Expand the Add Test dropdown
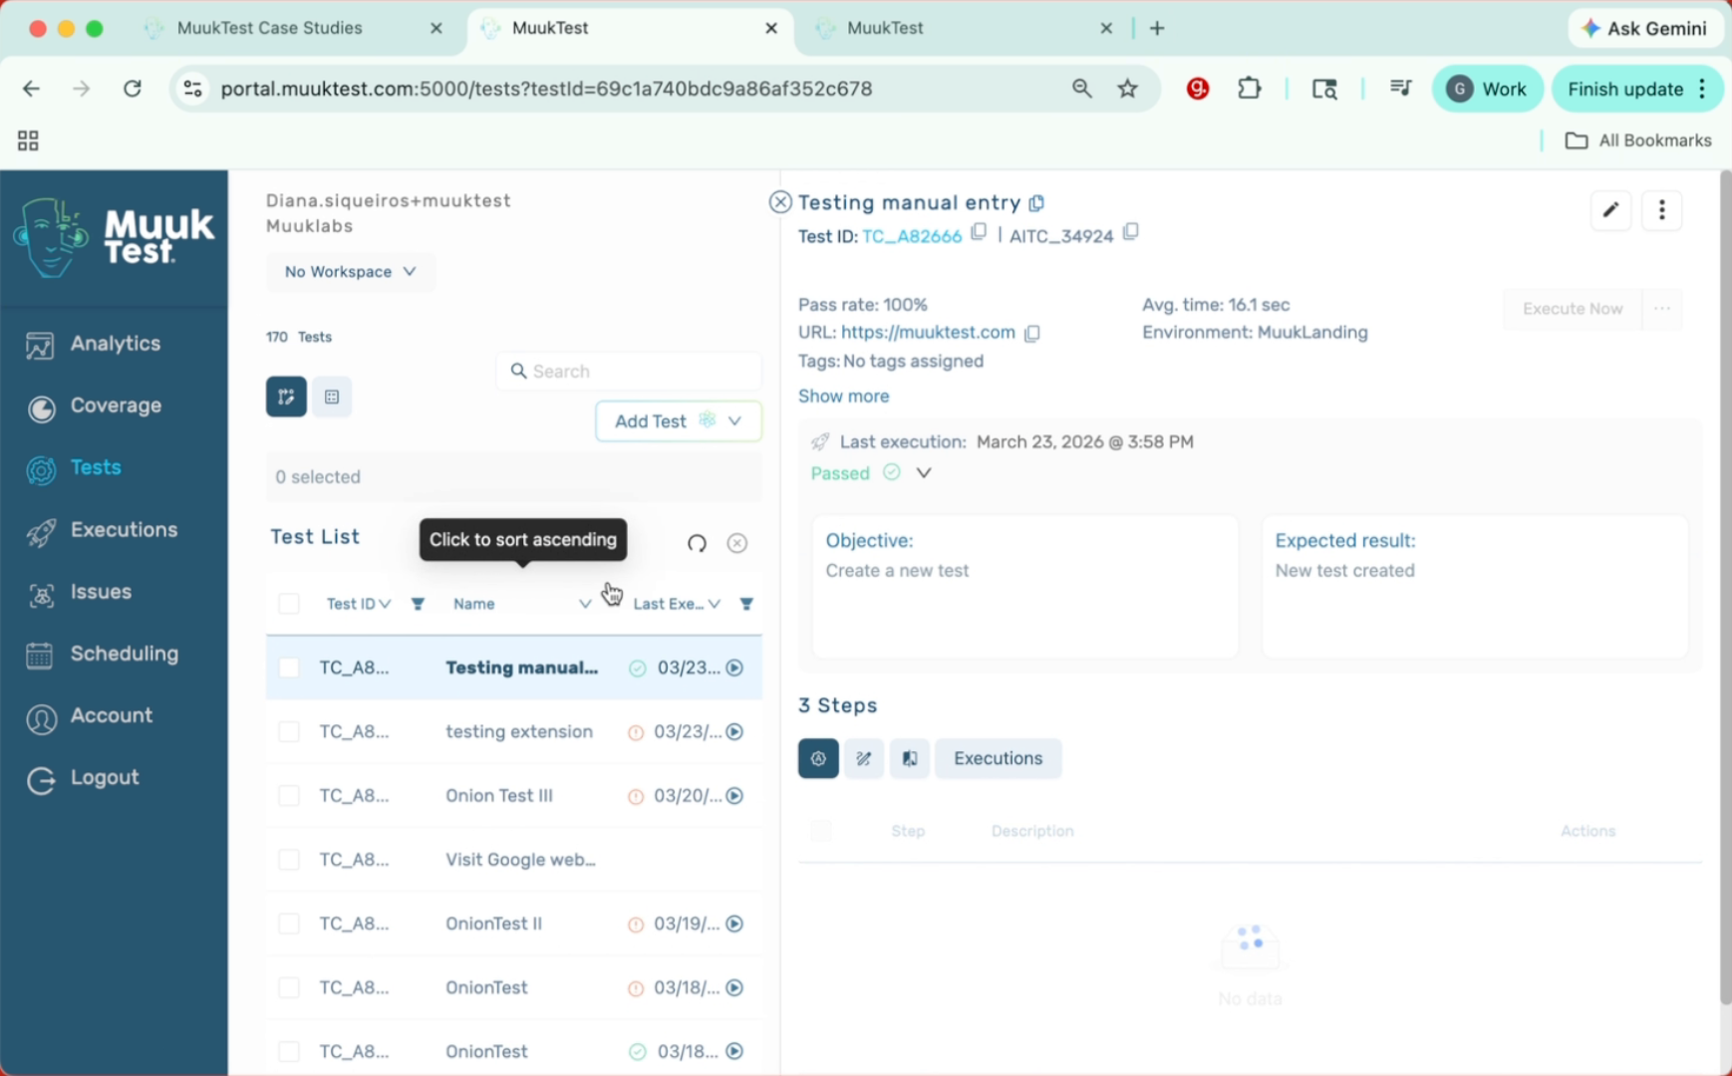 pyautogui.click(x=734, y=421)
